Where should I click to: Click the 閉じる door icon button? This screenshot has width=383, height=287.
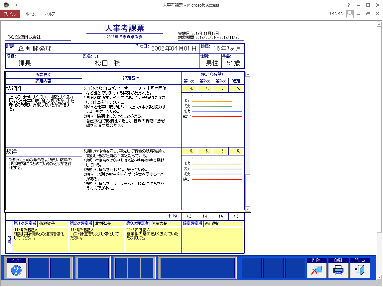pos(360,270)
